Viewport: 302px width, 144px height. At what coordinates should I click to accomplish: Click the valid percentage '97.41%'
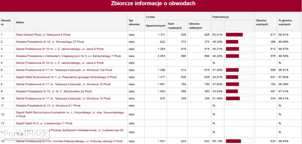tap(283, 91)
